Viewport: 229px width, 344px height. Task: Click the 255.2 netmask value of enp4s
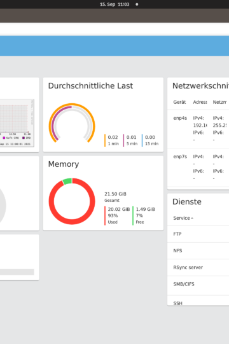click(x=219, y=125)
